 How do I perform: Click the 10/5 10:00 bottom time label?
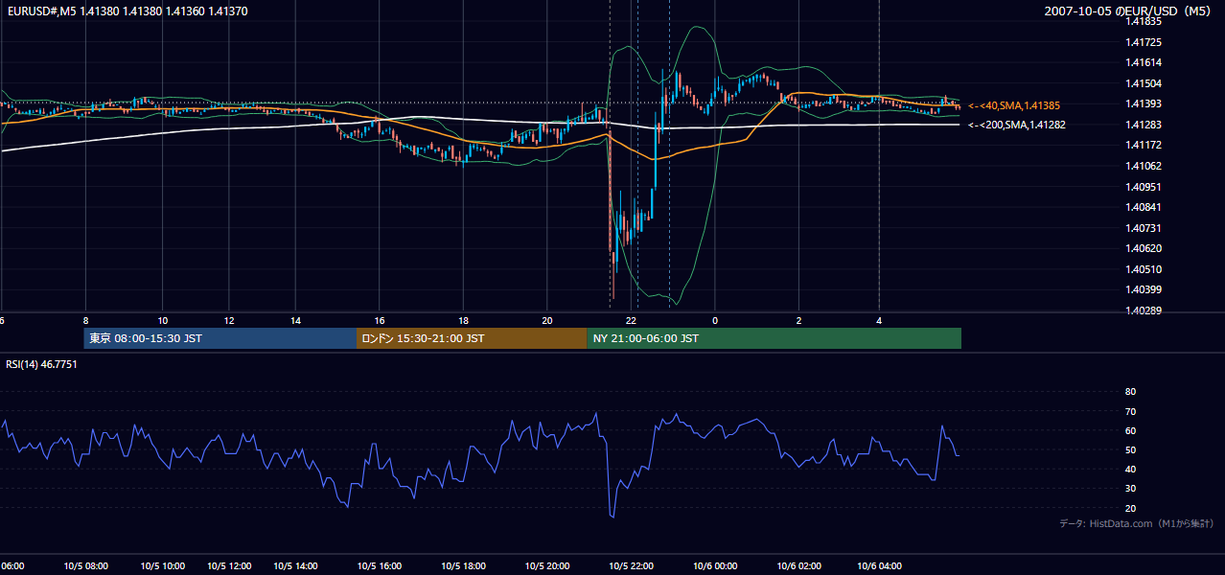click(164, 565)
